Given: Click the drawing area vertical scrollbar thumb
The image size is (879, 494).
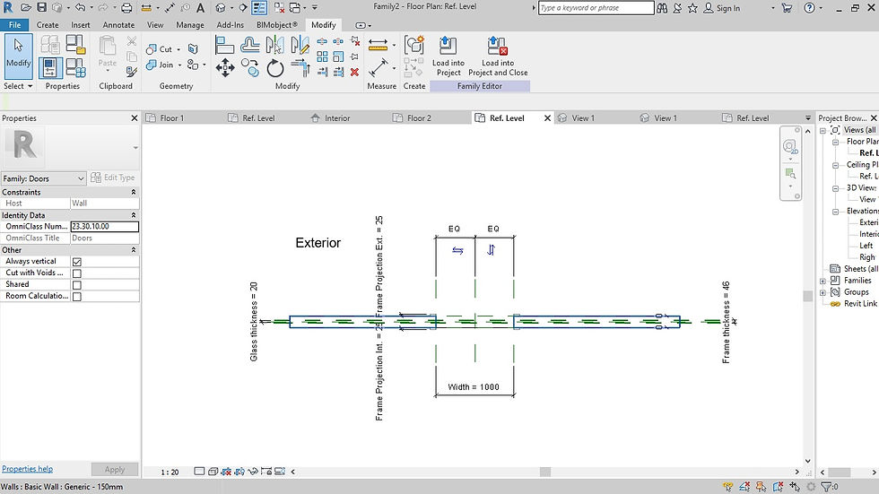Looking at the screenshot, I should click(807, 296).
